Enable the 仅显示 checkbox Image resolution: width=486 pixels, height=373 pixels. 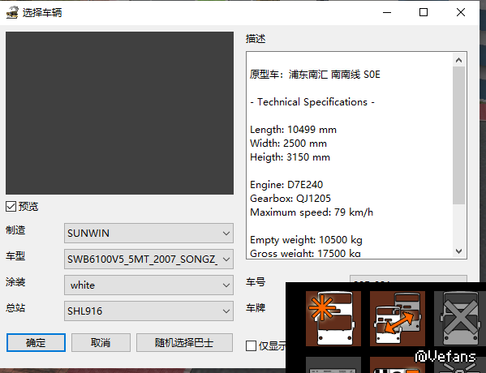[x=251, y=345]
